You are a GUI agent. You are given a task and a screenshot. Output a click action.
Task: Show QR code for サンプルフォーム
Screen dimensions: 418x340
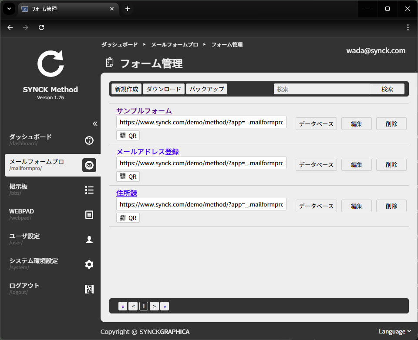click(x=128, y=136)
